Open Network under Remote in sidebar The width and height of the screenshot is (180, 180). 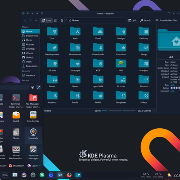(x=30, y=76)
